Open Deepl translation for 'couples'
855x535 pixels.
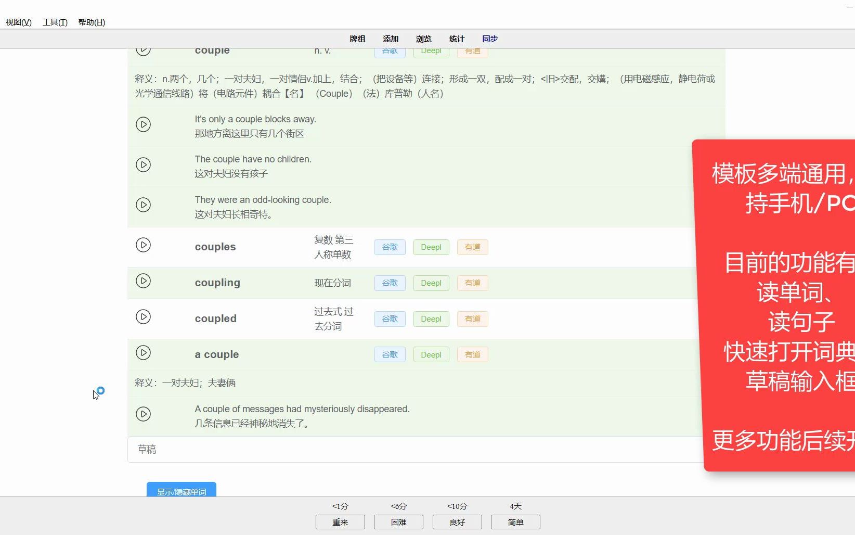[431, 247]
